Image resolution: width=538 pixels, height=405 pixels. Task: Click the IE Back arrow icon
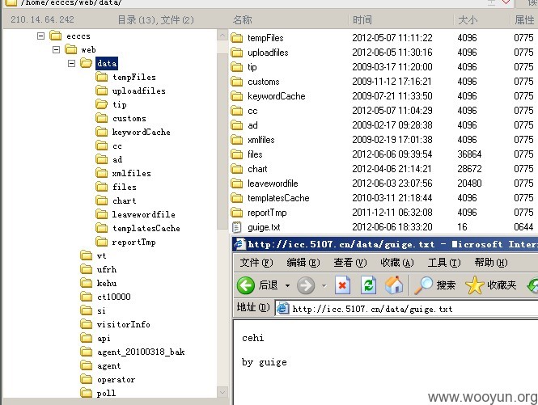pos(246,285)
